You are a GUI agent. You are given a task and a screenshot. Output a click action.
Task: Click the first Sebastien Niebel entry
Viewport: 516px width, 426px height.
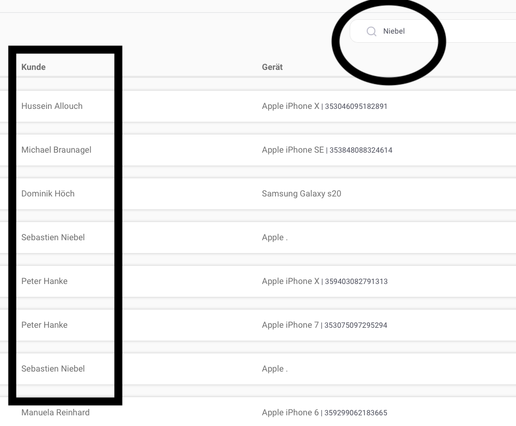pos(53,238)
